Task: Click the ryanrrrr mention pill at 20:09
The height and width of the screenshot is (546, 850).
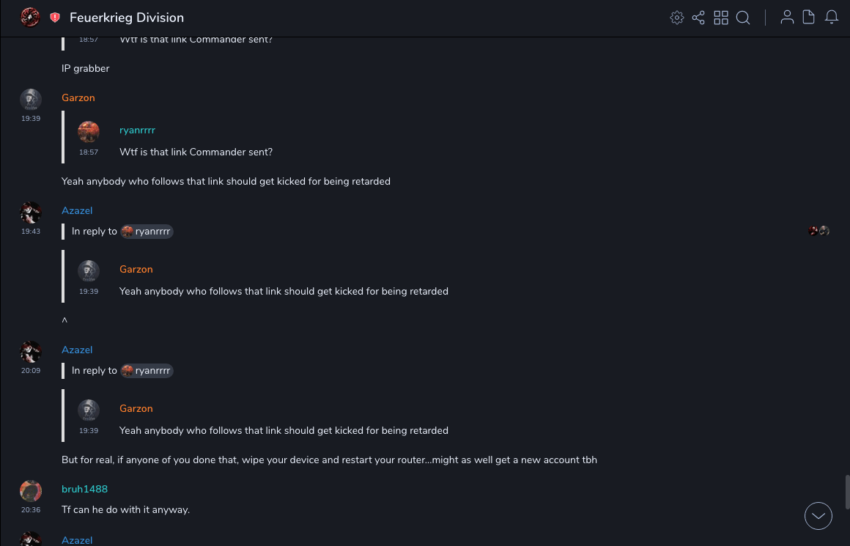Action: (147, 371)
